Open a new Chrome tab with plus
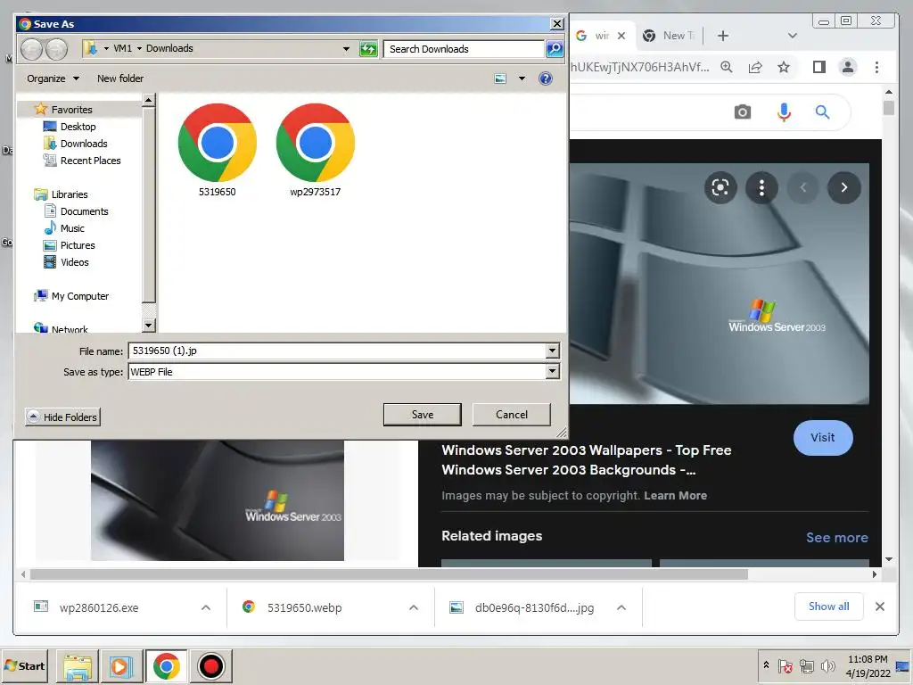Viewport: 913px width, 685px height. coord(723,36)
